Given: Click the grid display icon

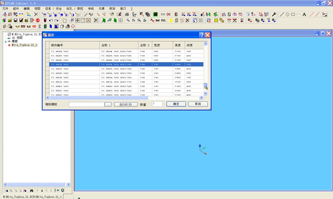Looking at the screenshot, I should click(201, 20).
